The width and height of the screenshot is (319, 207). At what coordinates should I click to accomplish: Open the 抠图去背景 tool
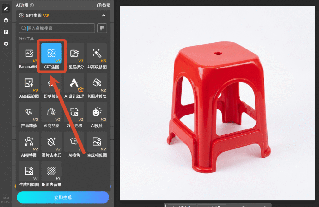tap(51, 174)
